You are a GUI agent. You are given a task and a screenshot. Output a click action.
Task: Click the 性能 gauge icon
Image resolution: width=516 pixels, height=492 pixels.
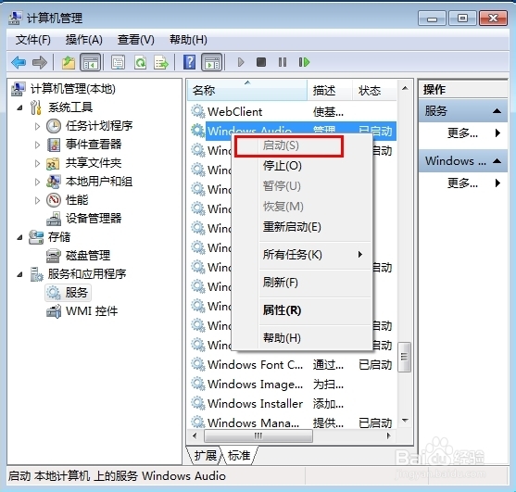coord(54,200)
